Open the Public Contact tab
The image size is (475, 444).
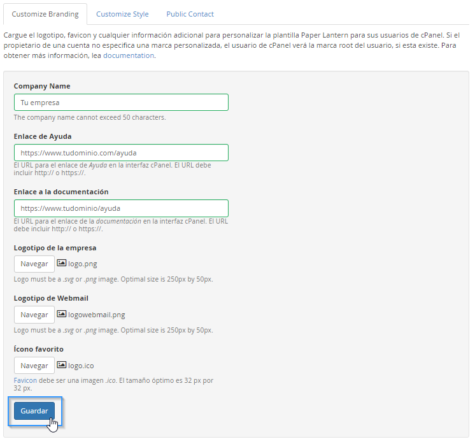(190, 14)
